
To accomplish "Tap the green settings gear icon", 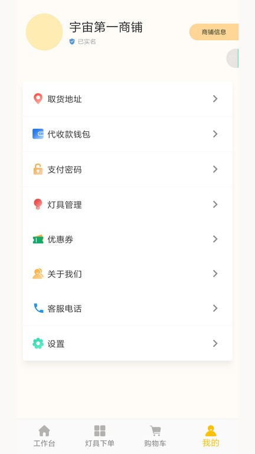I will click(x=38, y=343).
